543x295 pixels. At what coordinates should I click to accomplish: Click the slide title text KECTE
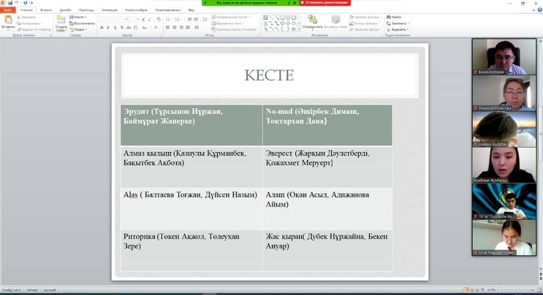[x=269, y=76]
